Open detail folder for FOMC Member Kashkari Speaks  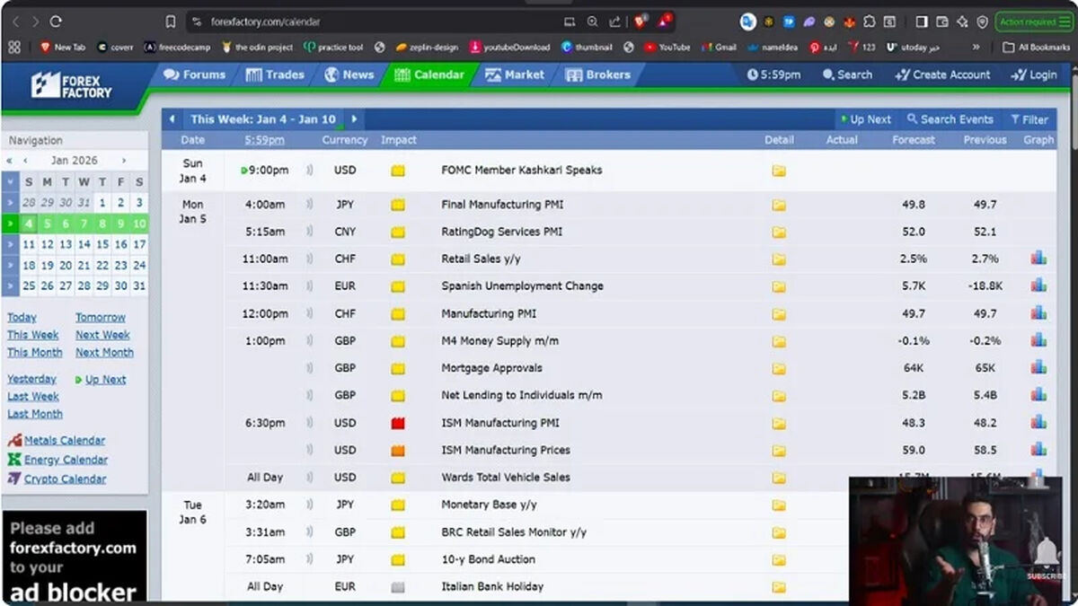[779, 171]
